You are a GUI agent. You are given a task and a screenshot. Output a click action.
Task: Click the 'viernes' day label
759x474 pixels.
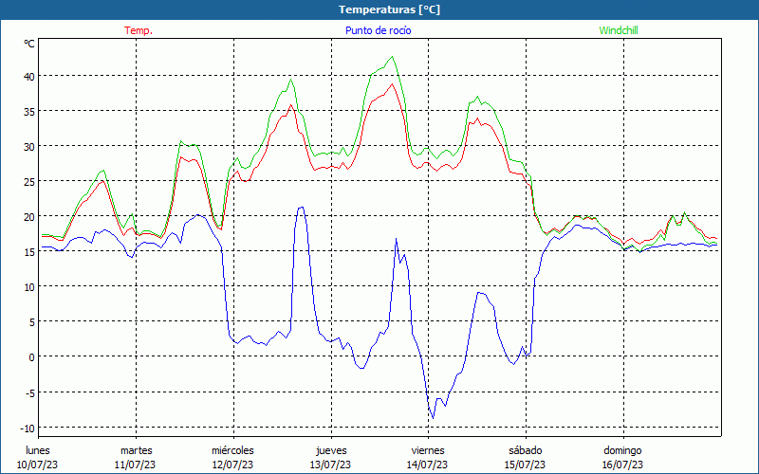[428, 451]
